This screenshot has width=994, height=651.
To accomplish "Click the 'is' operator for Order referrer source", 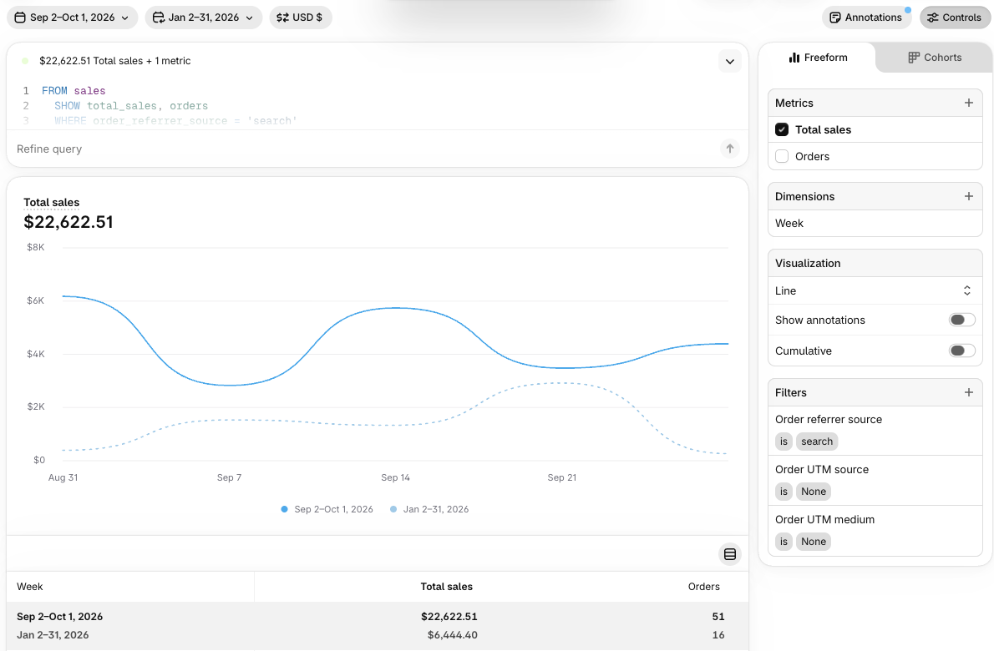I will pos(784,442).
